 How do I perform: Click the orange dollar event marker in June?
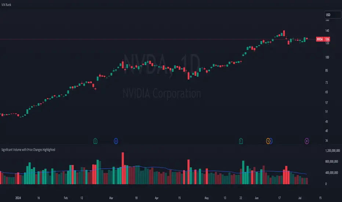coord(268,140)
